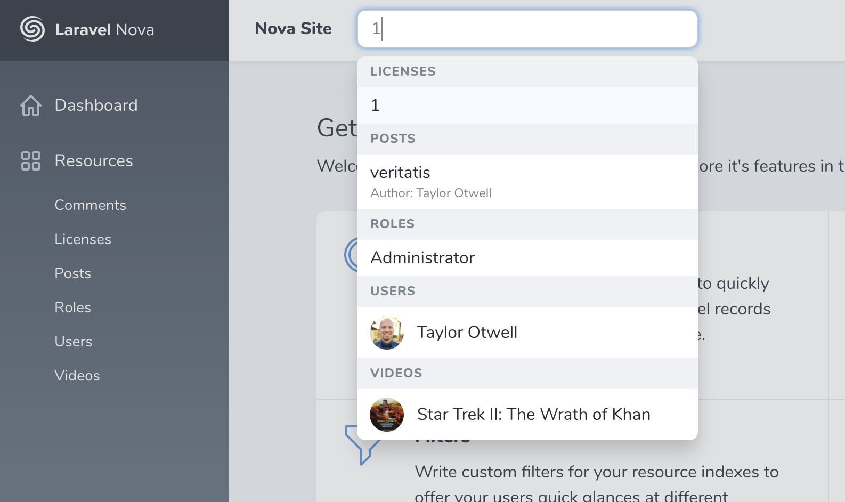Click the Dashboard menu label

tap(96, 106)
